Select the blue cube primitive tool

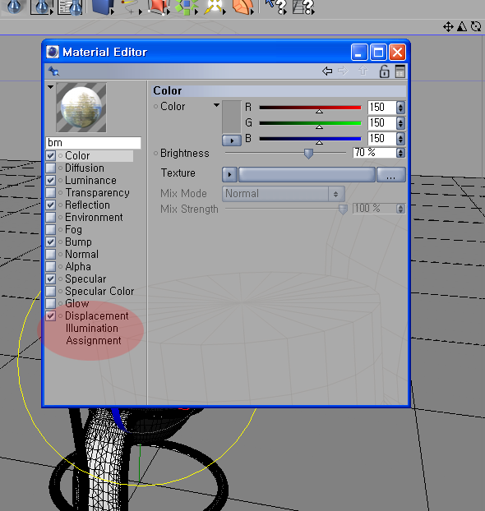pyautogui.click(x=102, y=7)
